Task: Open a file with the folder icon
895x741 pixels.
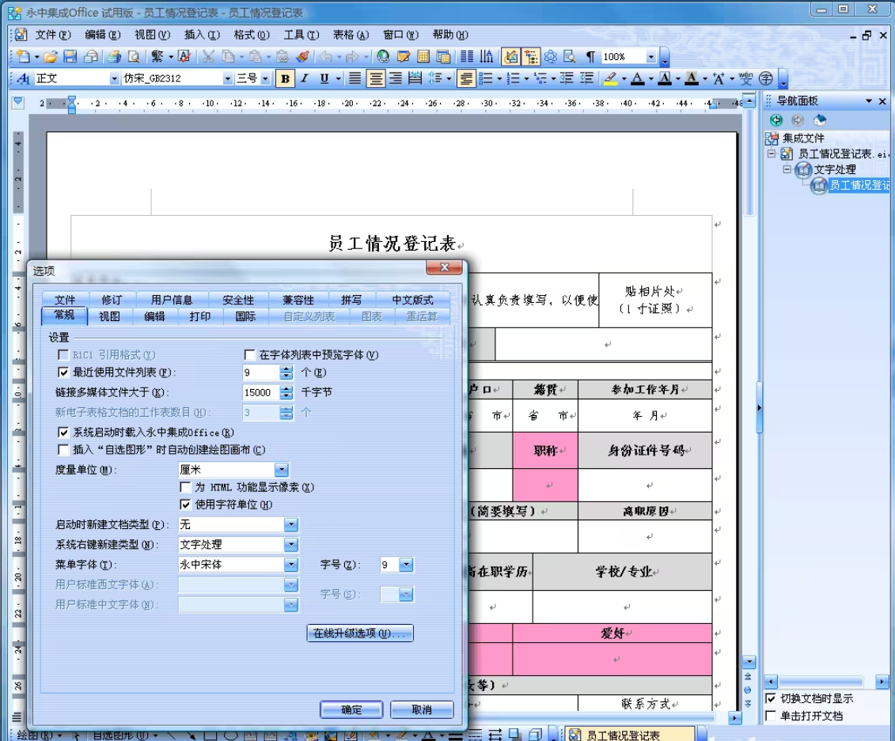Action: [50, 56]
